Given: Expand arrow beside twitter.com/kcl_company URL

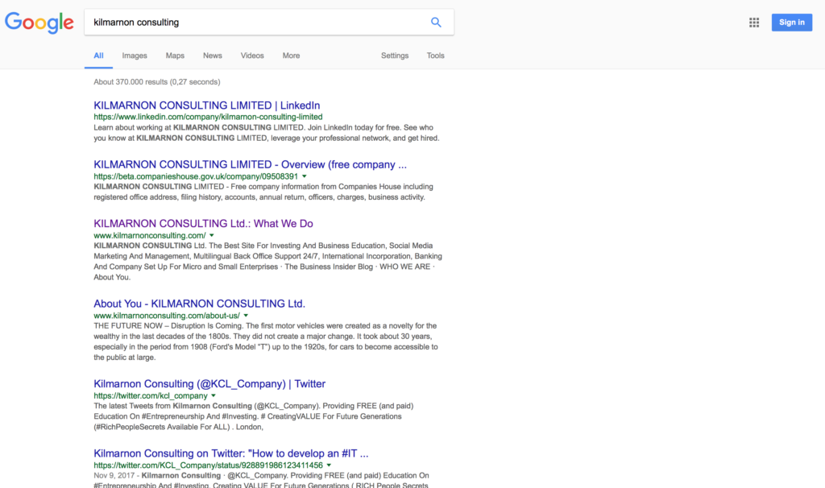Looking at the screenshot, I should (x=214, y=395).
